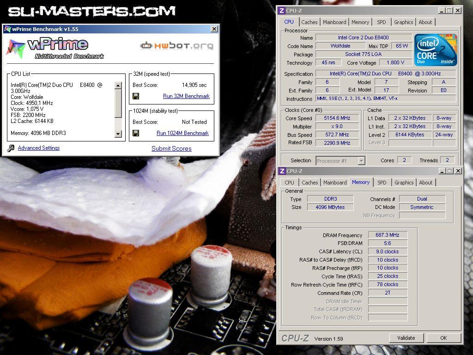The image size is (473, 355).
Task: Click the Channels # value Dual
Action: (422, 199)
